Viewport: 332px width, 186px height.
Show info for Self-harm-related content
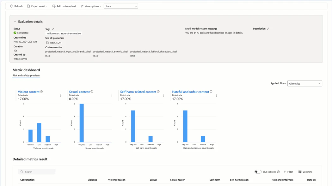(x=158, y=92)
